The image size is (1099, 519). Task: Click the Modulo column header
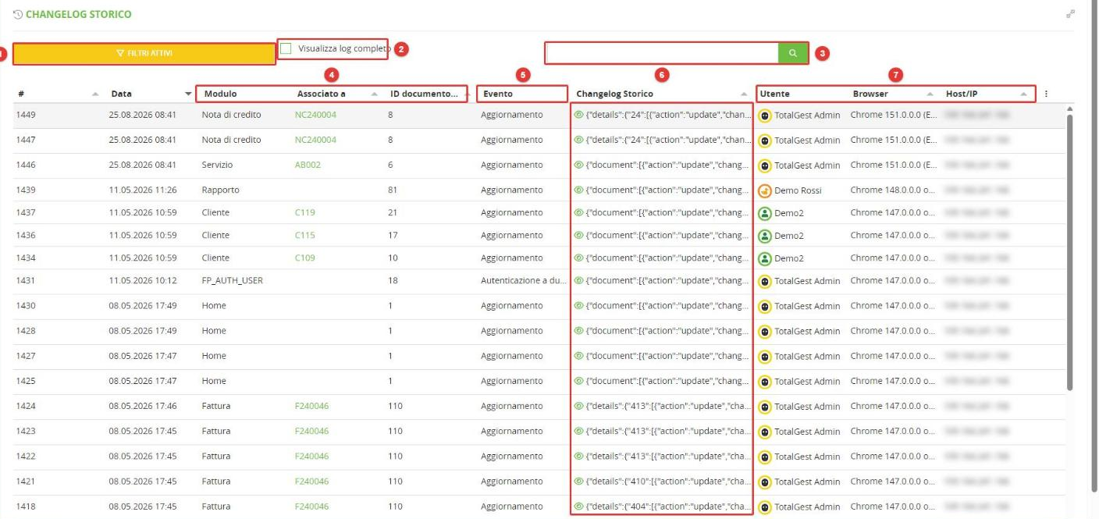(220, 94)
